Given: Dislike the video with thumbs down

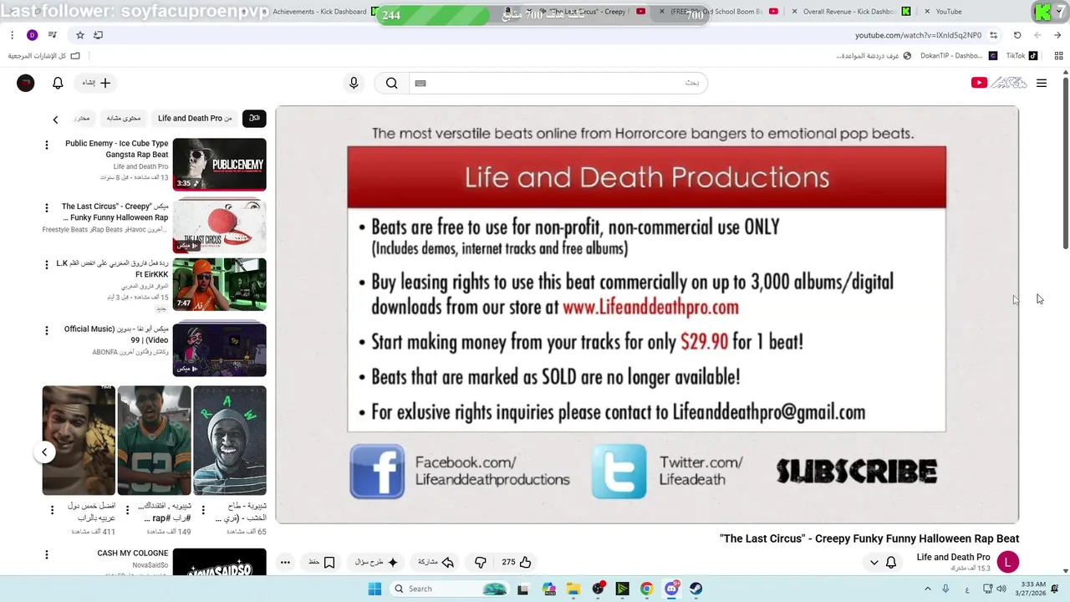Looking at the screenshot, I should [x=480, y=562].
